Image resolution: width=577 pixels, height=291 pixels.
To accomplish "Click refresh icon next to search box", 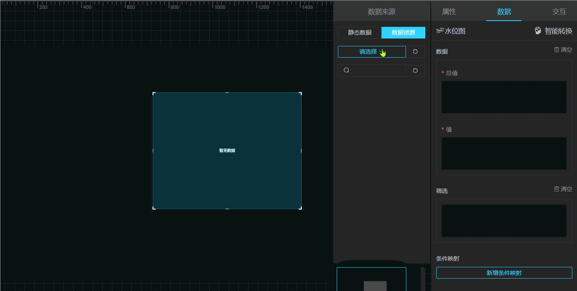I will 415,70.
